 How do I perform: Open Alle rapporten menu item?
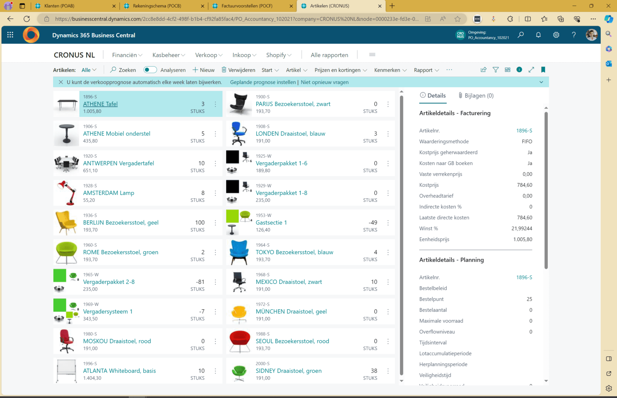click(329, 55)
